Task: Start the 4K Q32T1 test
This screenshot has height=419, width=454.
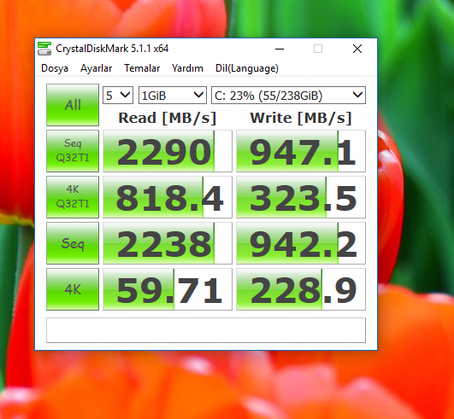Action: [73, 197]
